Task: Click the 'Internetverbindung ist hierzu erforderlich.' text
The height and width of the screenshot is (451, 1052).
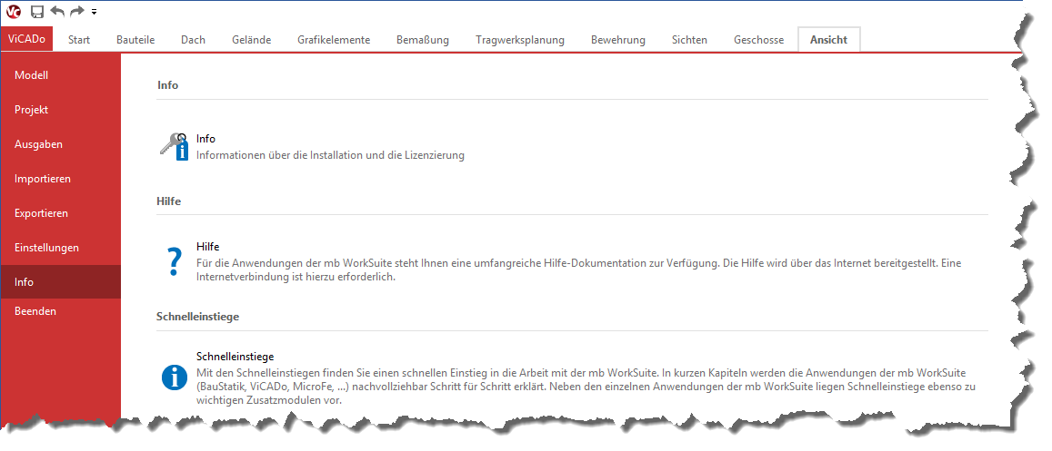Action: [296, 277]
